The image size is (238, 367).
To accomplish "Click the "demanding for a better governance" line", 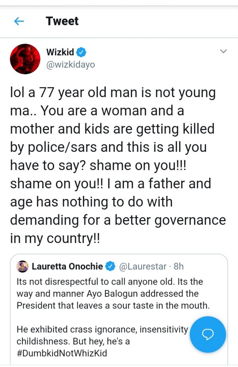I will click(118, 220).
